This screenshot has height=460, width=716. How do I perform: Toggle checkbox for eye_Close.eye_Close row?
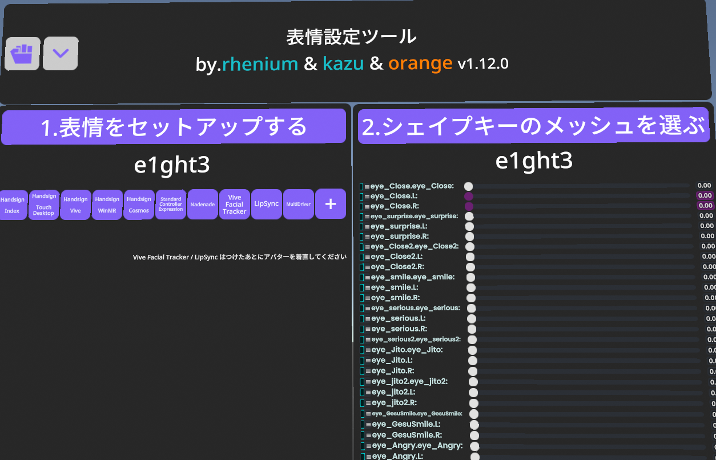361,186
